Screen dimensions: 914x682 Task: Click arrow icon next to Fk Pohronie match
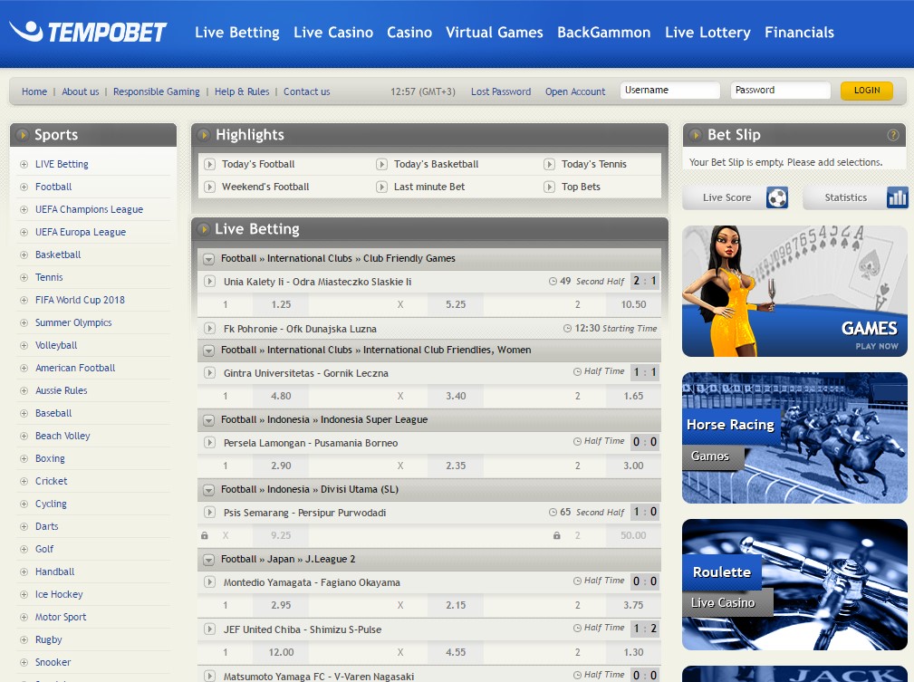tap(209, 329)
